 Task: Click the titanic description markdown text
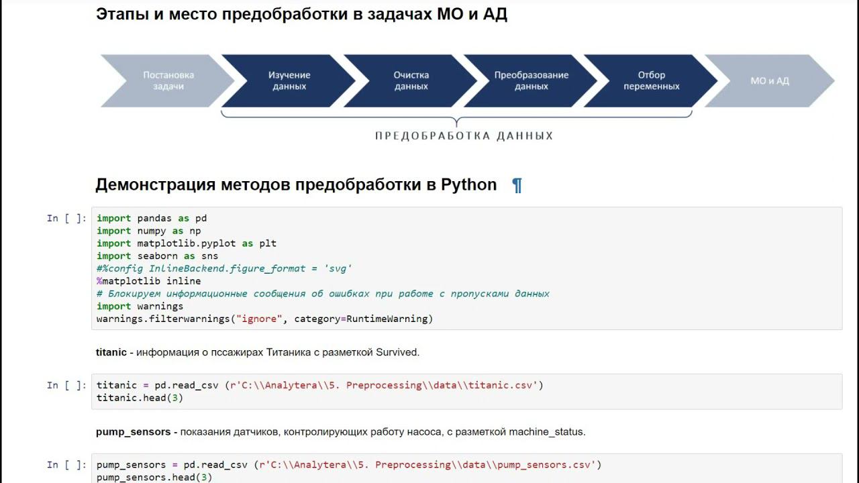click(258, 352)
